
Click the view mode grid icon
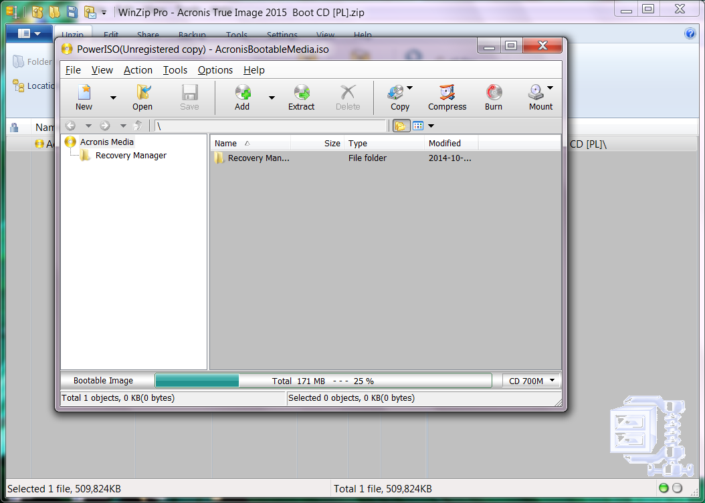point(418,126)
